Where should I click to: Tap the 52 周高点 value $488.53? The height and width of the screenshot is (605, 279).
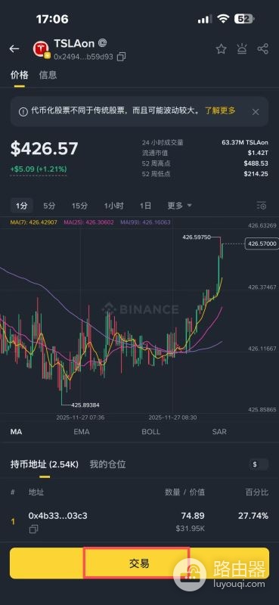coord(256,163)
